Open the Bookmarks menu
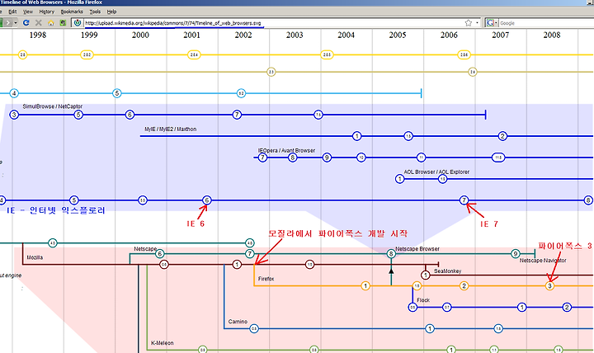594x353 pixels. tap(72, 12)
